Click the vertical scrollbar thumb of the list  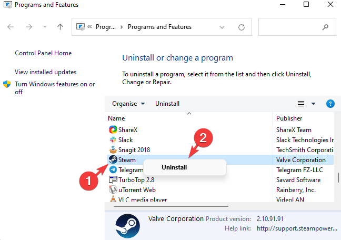point(338,177)
